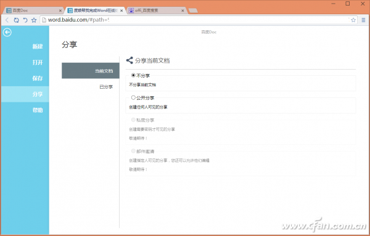
Task: Click the page icon in the address bar
Action: (x=44, y=20)
